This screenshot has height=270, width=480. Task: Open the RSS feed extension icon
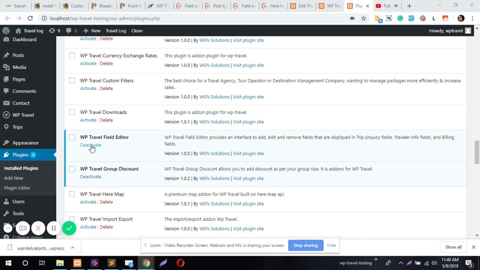[x=378, y=19]
